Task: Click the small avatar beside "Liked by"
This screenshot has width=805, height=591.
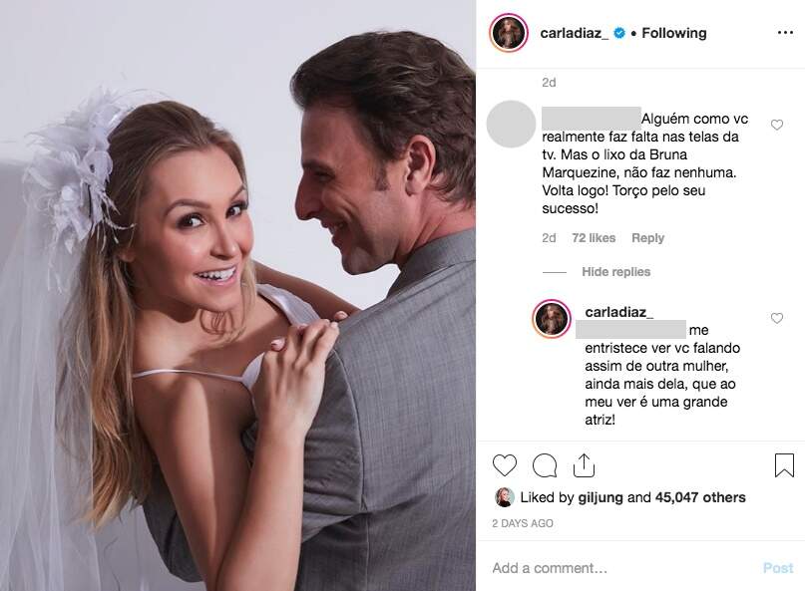Action: 505,497
